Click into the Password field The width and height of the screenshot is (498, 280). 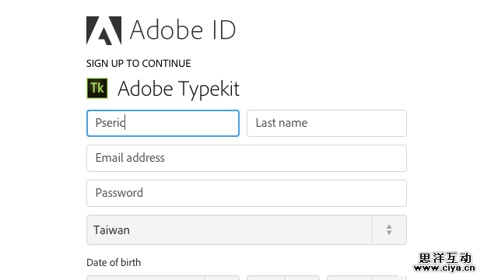point(247,193)
